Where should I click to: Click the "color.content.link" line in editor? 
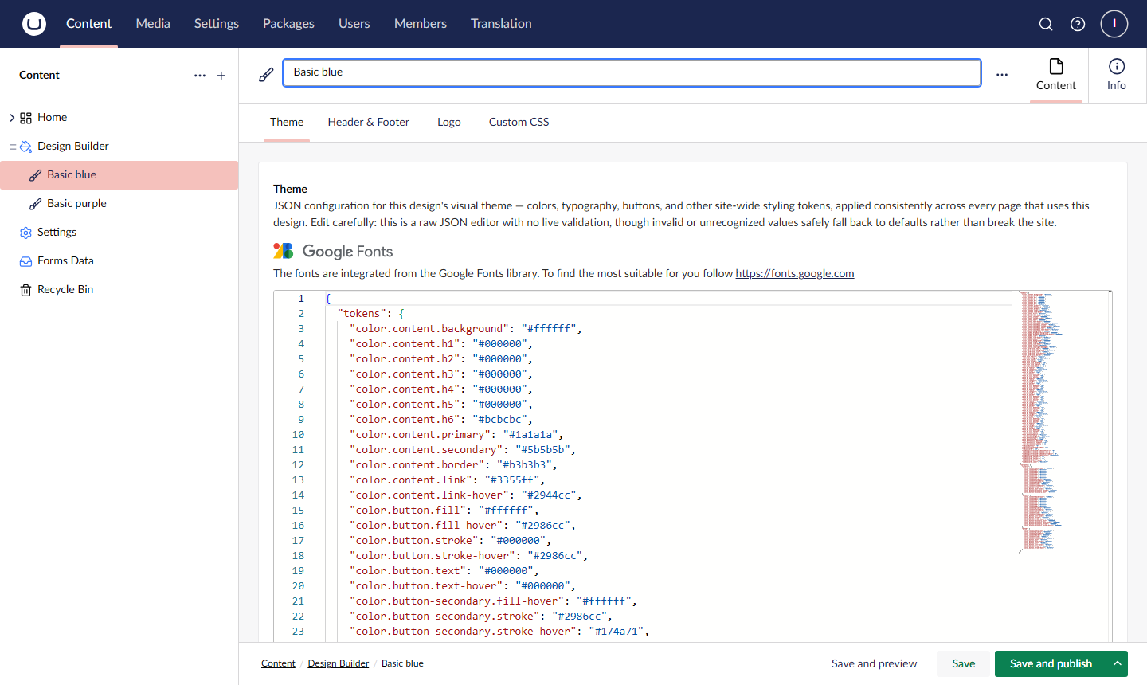[x=447, y=480]
